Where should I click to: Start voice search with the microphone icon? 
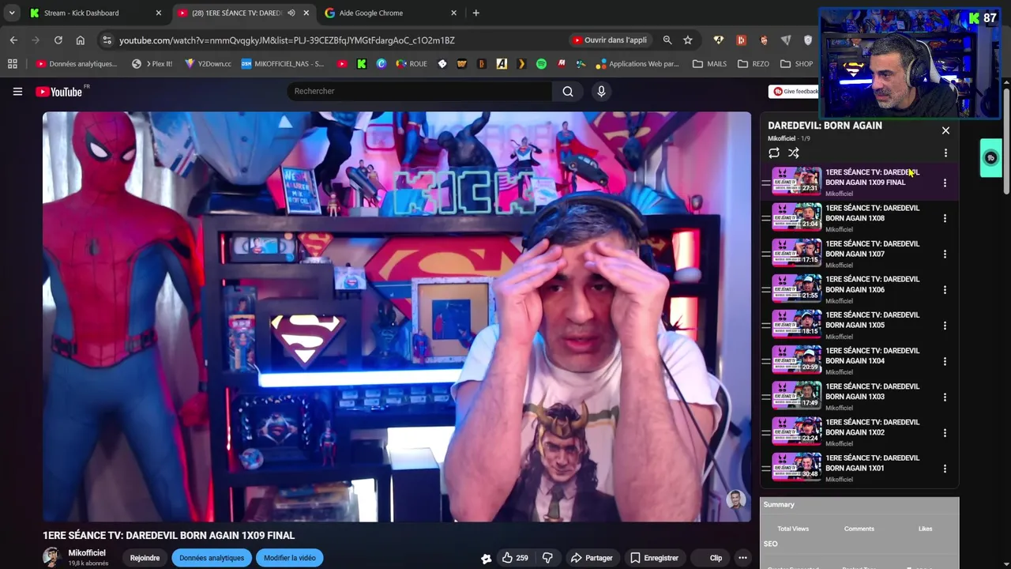[601, 92]
